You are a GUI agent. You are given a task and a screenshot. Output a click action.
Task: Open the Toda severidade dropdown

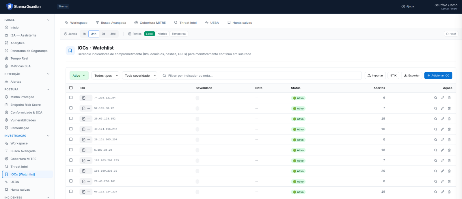tap(139, 75)
